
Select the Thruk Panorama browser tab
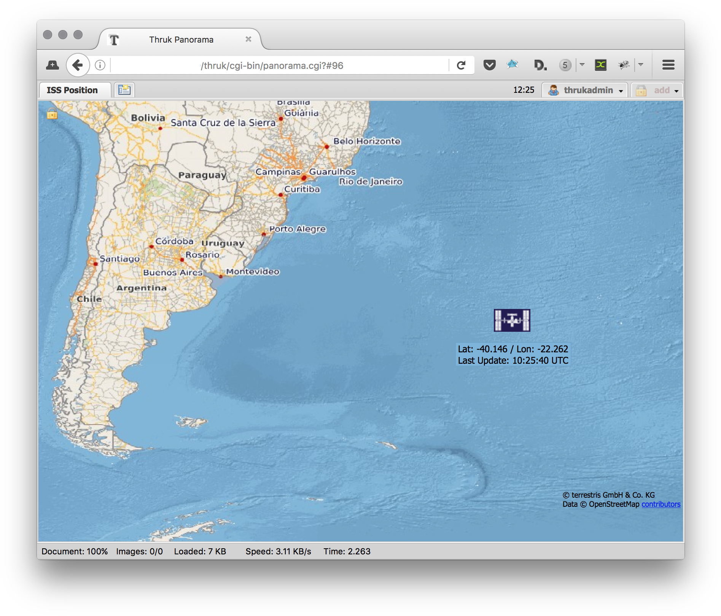click(181, 40)
